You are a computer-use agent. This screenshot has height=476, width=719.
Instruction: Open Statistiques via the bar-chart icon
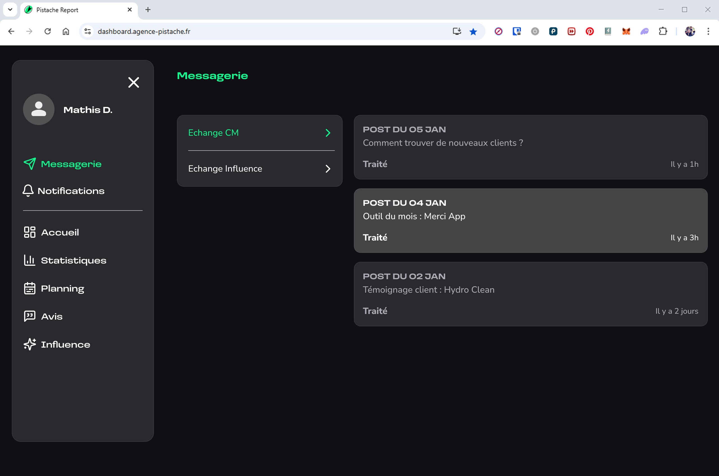(29, 260)
